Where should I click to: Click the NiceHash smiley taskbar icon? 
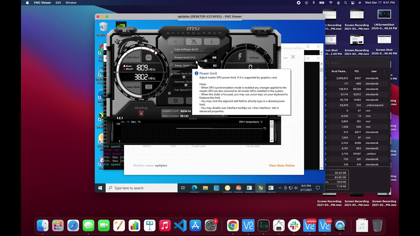(227, 188)
